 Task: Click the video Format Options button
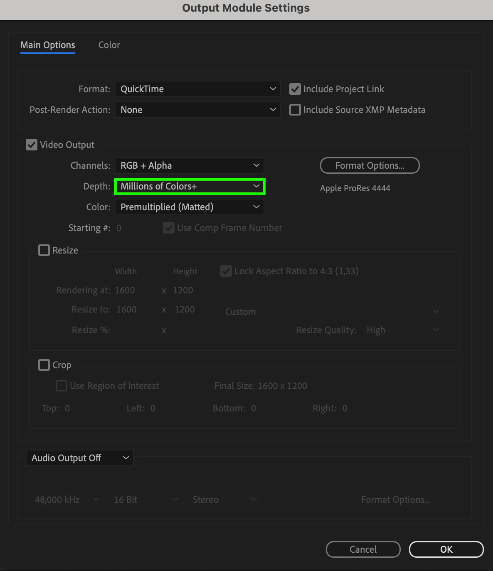(x=370, y=165)
